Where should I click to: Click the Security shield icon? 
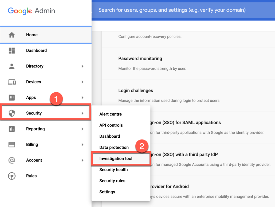coord(12,113)
